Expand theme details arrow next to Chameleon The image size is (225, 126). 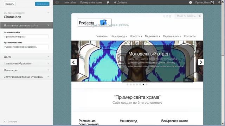[x=49, y=13]
